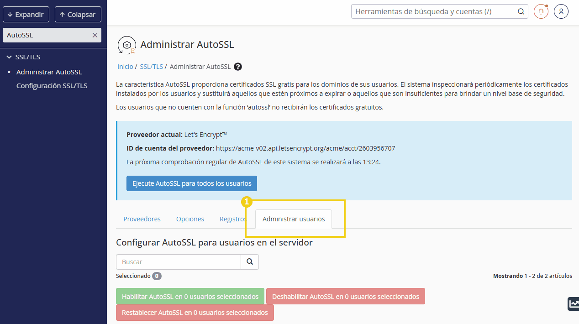The height and width of the screenshot is (324, 579).
Task: Collapse the SSL/TLS sidebar section
Action: [x=9, y=57]
